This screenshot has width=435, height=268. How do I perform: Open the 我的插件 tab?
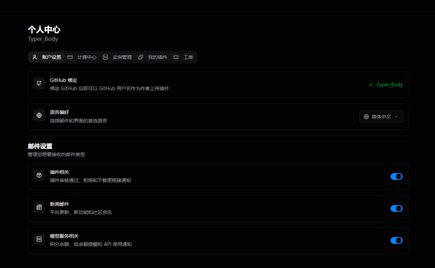pyautogui.click(x=153, y=57)
